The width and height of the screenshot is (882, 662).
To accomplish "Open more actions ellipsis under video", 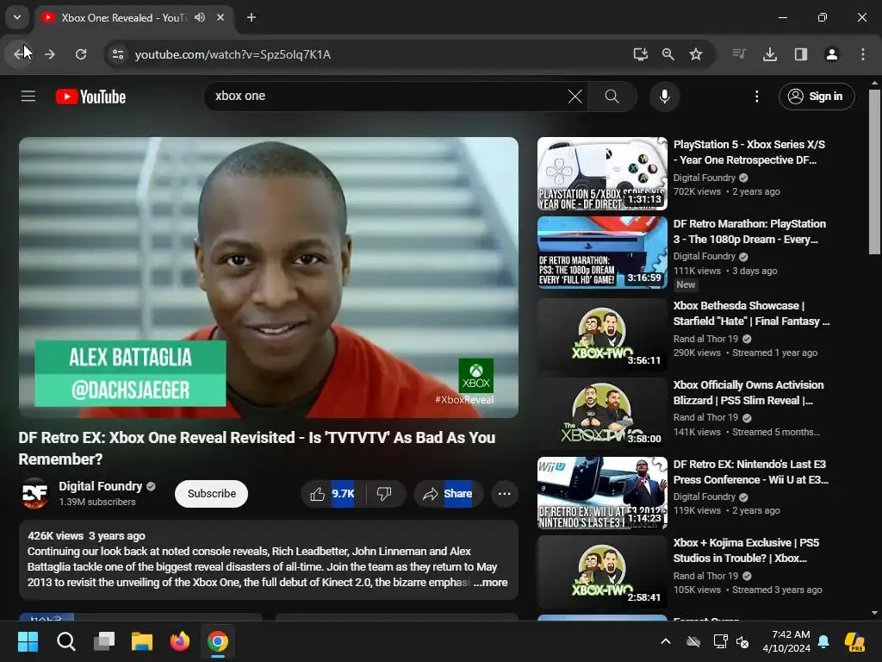I will coord(504,494).
